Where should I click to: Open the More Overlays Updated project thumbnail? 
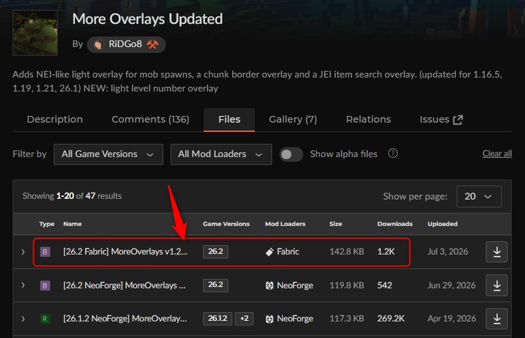click(35, 32)
